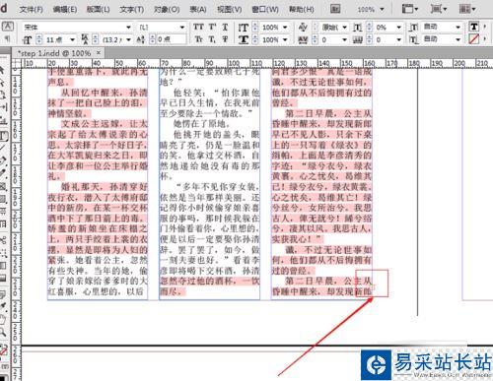Open the tracking value dropdown
This screenshot has width=493, height=381.
[x=344, y=39]
